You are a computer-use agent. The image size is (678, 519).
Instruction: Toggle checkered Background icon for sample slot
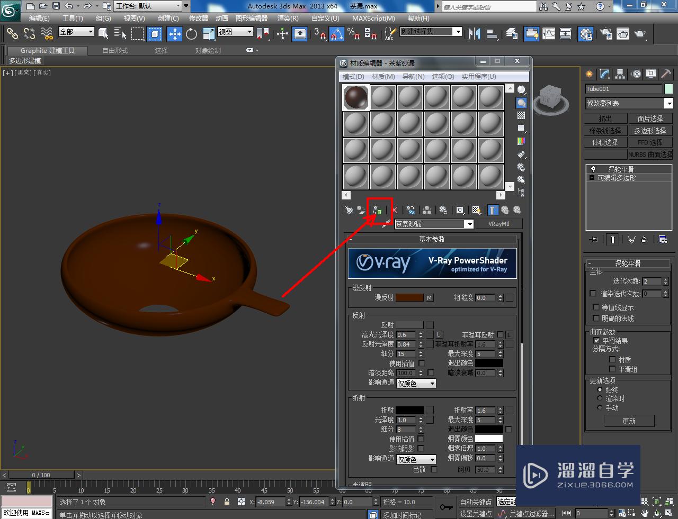[521, 115]
